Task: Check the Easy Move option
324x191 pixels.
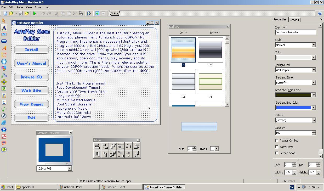Action: tap(277, 147)
